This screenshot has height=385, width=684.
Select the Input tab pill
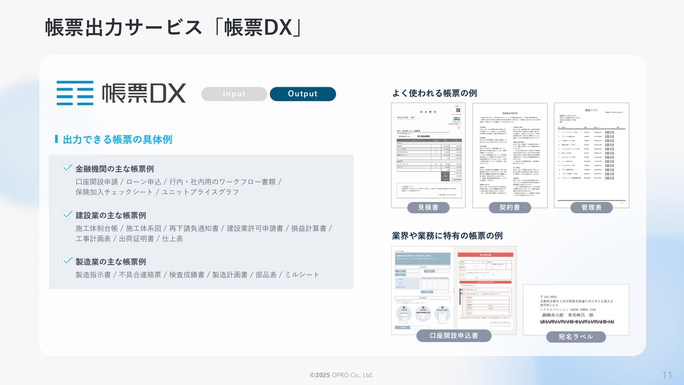coord(234,94)
